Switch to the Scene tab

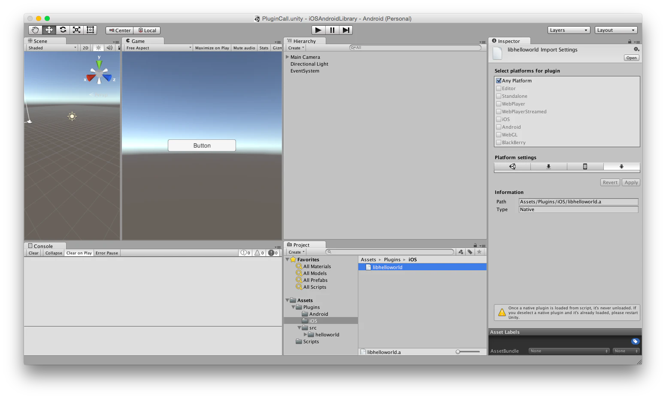[45, 41]
